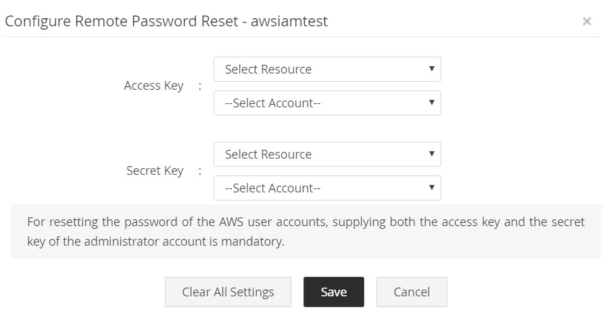Click arrow icon of Secret Key account dropdown
Viewport: 613px width, 322px height.
click(x=431, y=188)
